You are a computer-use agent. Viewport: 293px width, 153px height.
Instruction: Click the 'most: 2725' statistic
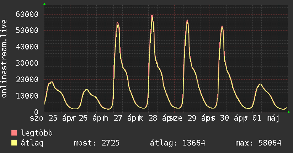(x=96, y=143)
